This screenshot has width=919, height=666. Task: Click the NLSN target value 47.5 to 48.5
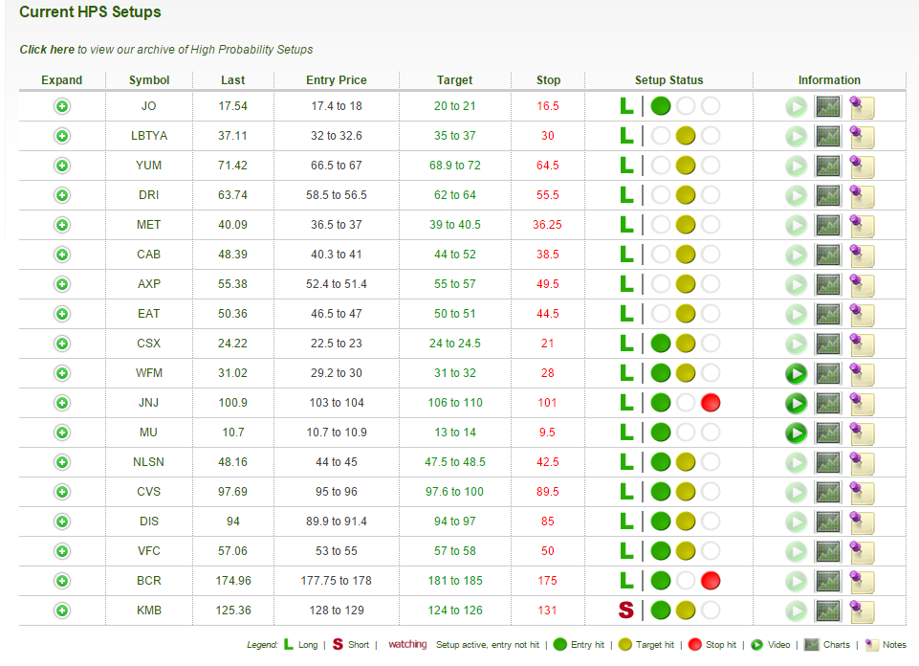[455, 462]
